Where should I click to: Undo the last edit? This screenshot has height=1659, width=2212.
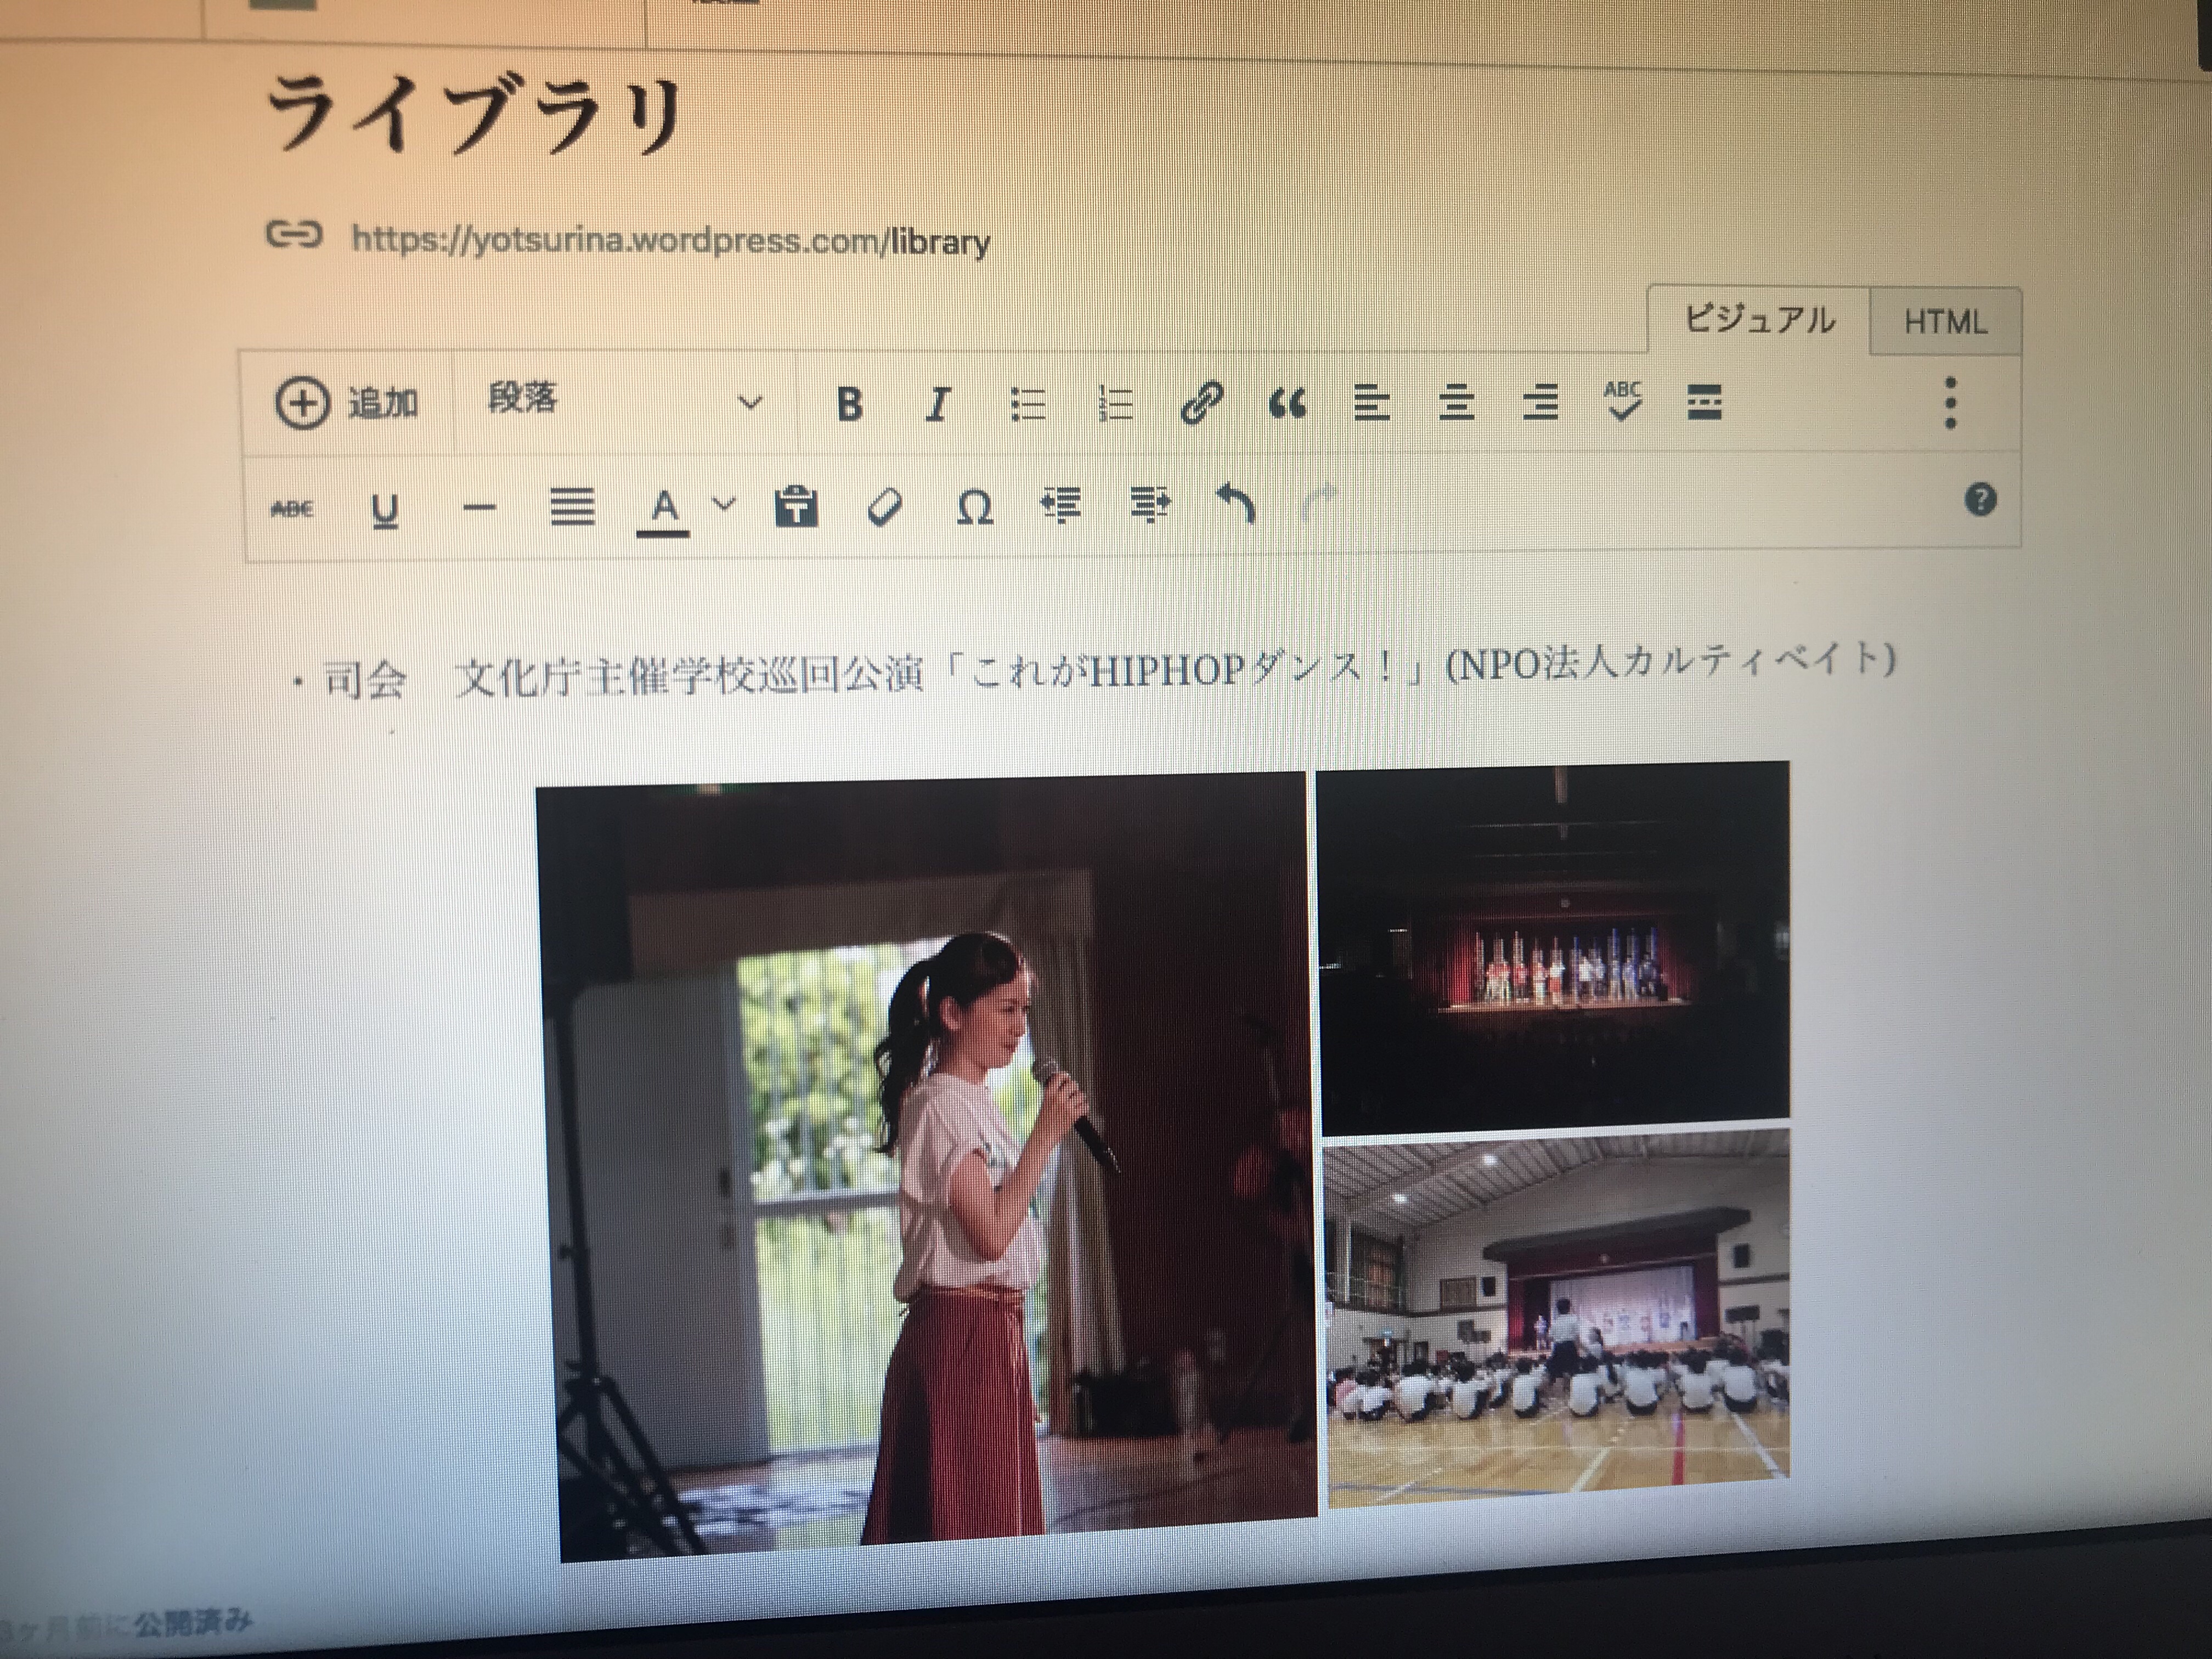click(1236, 503)
